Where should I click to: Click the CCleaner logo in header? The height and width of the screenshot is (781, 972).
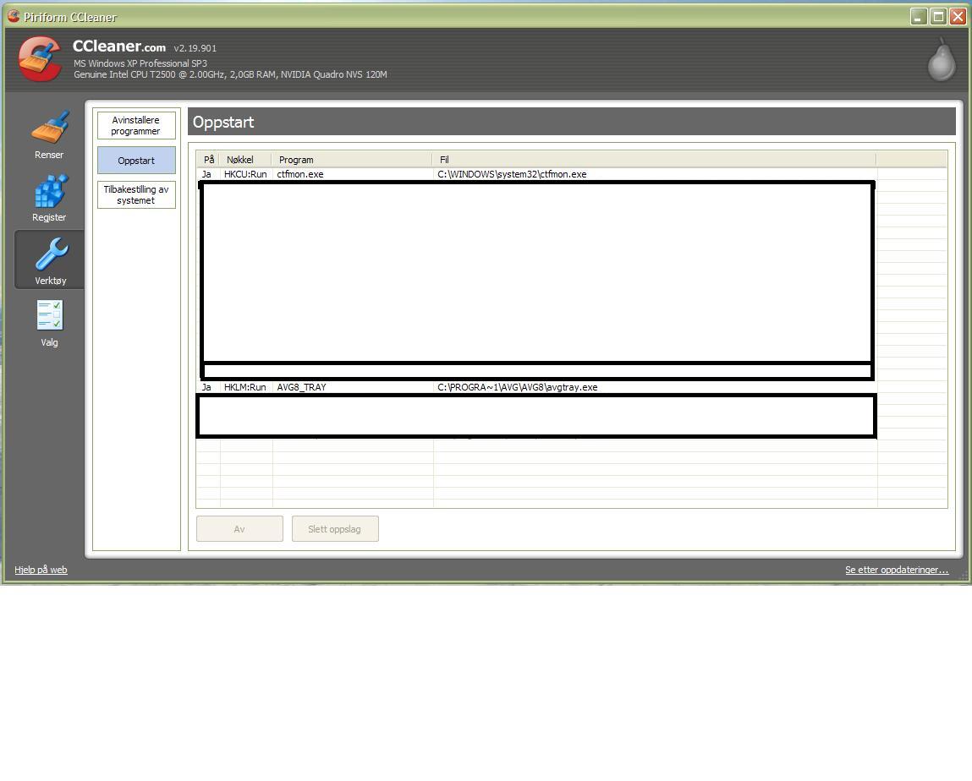point(40,59)
